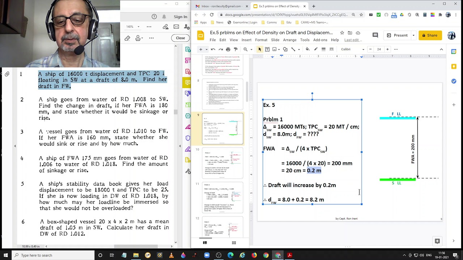Viewport: 463px width, 260px height.
Task: Show more toolbar options in Slides
Action: (396, 49)
